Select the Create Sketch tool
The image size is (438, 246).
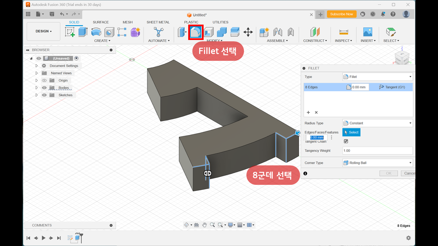coord(70,32)
